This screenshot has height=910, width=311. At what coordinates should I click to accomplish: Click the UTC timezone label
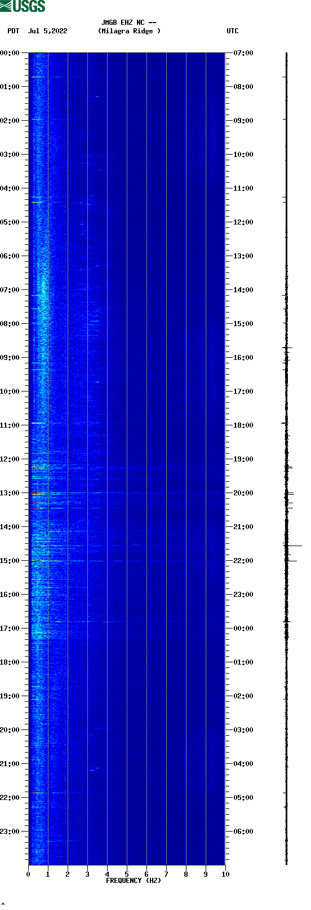click(x=233, y=31)
